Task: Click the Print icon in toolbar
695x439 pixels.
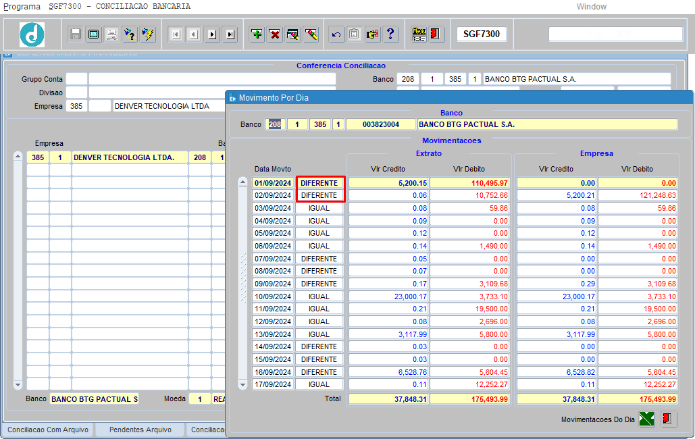Action: click(111, 34)
